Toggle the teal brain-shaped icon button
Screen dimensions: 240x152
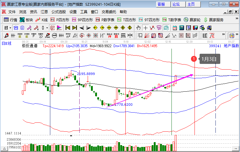[166, 28]
